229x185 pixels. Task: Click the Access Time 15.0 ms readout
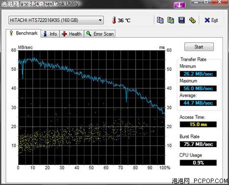click(x=198, y=124)
